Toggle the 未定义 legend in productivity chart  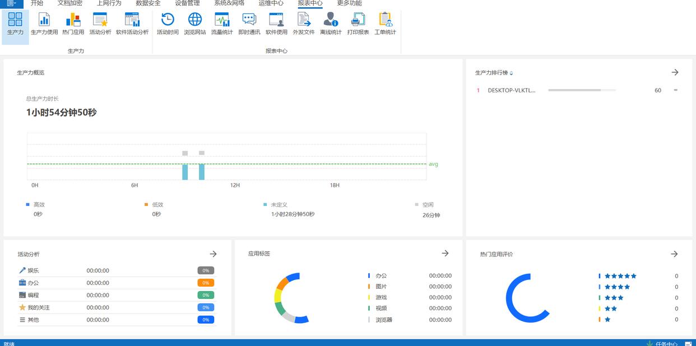pos(278,205)
